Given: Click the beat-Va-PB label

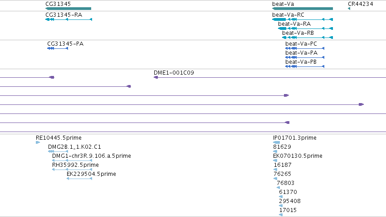Looking at the screenshot, I should (301, 62).
